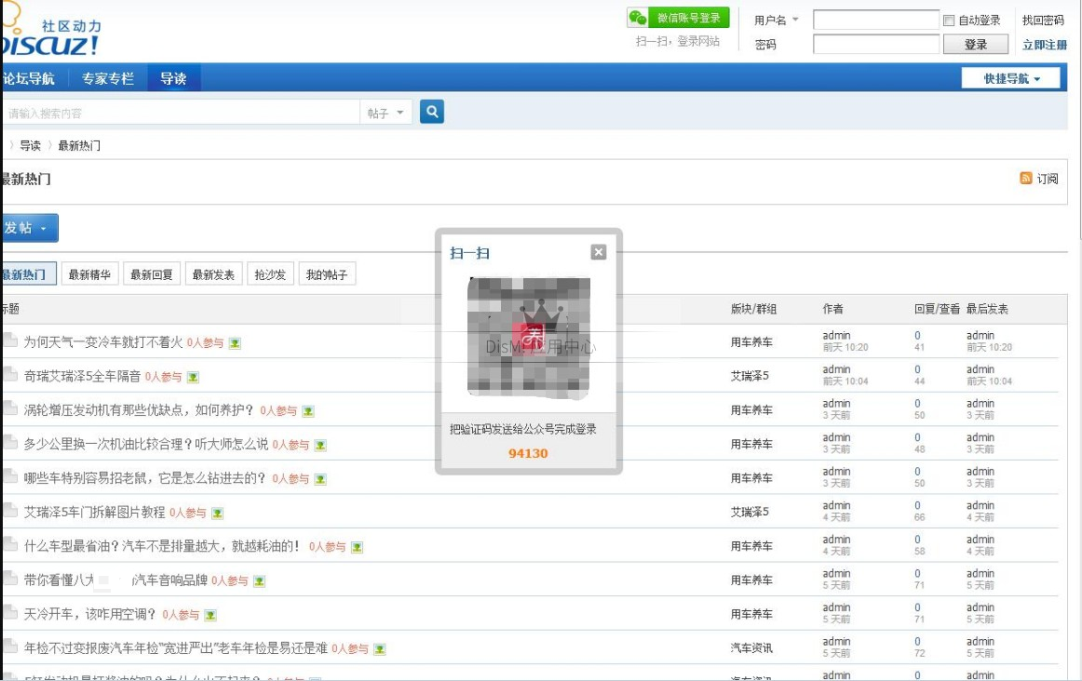
Task: Click image icon next to 天冷开车，该咋用空调
Action: click(x=210, y=616)
